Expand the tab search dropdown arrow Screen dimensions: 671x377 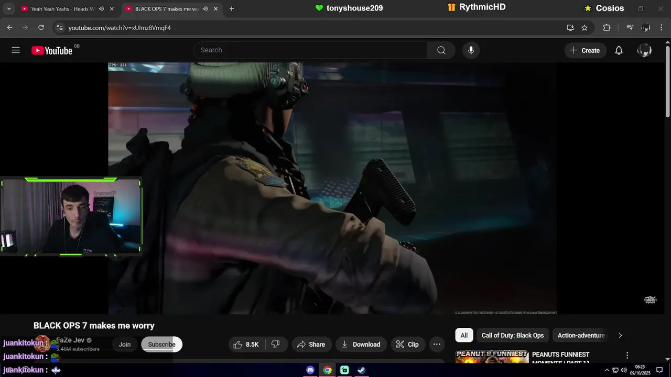tap(9, 9)
